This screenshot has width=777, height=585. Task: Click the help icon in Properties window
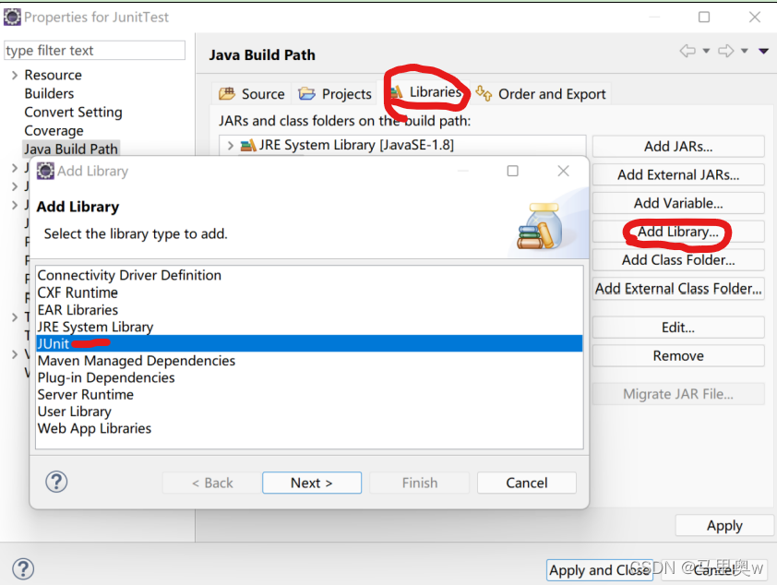pos(23,568)
